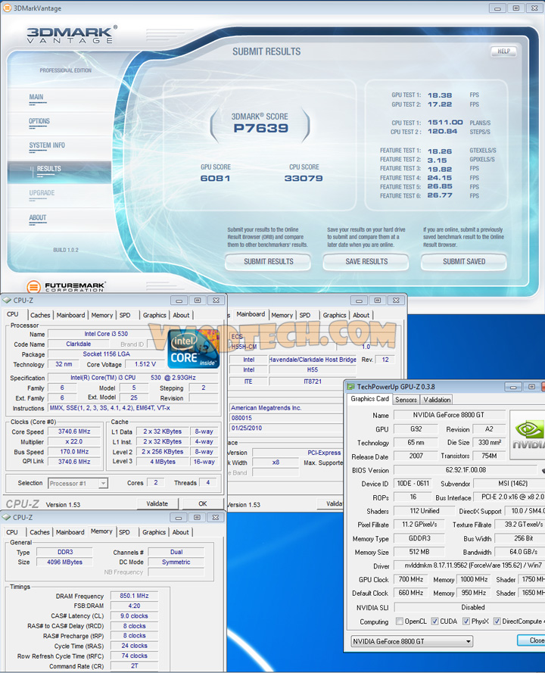Click the Code Name value Clarkdale
Viewport: 545px width, 673px height.
click(79, 344)
